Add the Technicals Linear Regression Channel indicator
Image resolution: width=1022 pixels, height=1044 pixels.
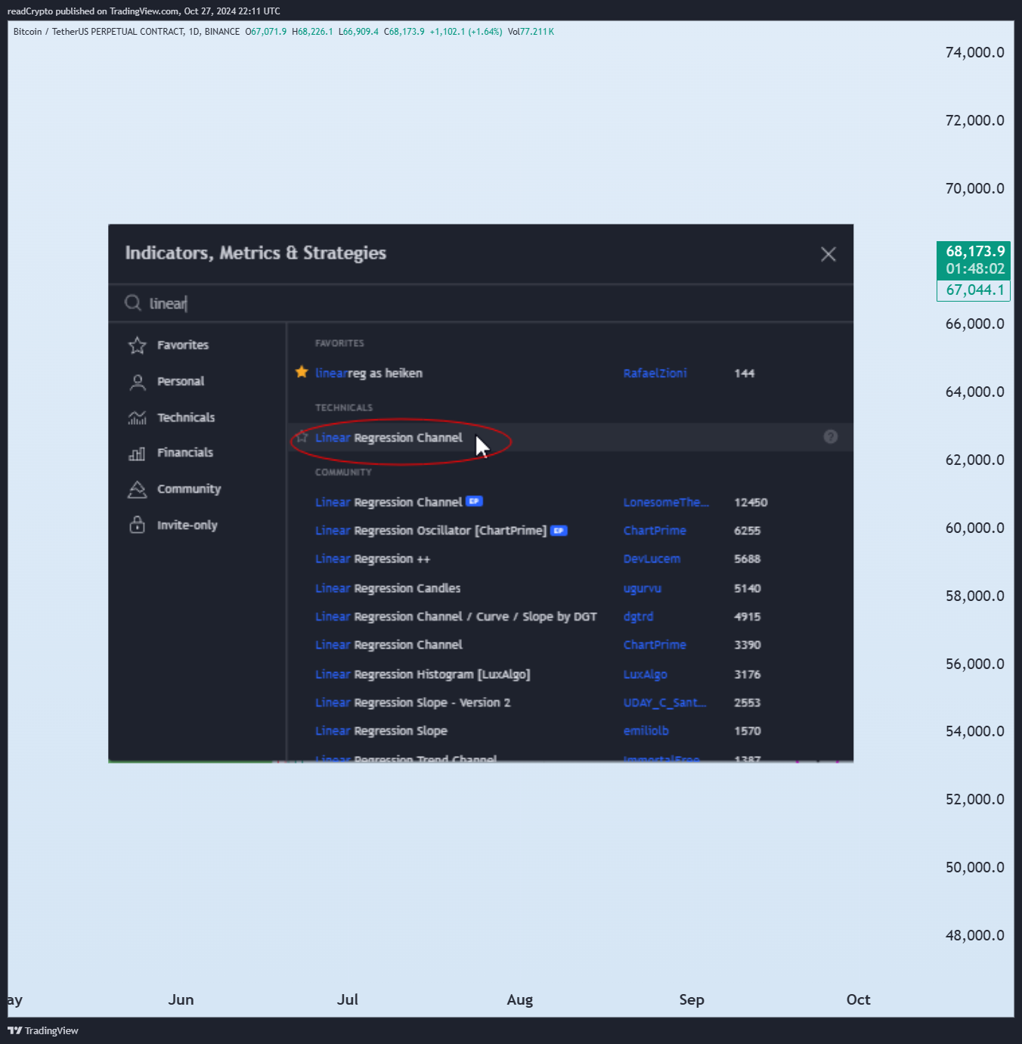(x=389, y=438)
